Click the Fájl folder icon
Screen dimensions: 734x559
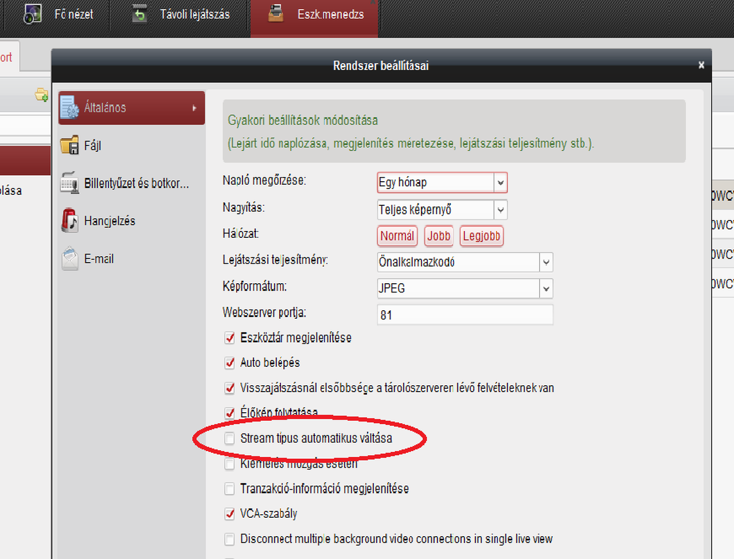point(69,145)
